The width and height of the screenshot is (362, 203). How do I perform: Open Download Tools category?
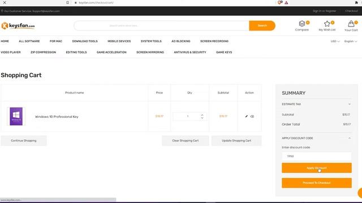click(85, 41)
